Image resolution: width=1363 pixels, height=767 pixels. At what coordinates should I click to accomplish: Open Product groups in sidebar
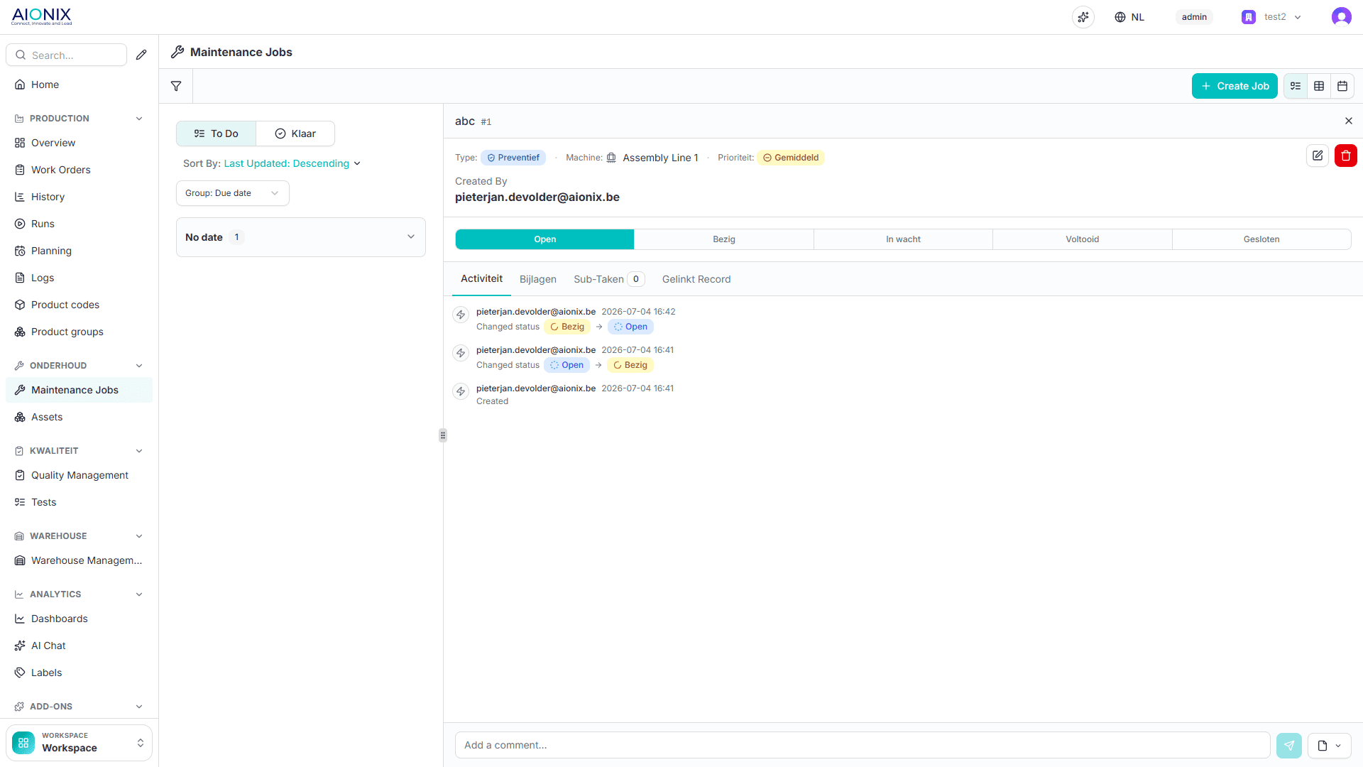pos(79,332)
